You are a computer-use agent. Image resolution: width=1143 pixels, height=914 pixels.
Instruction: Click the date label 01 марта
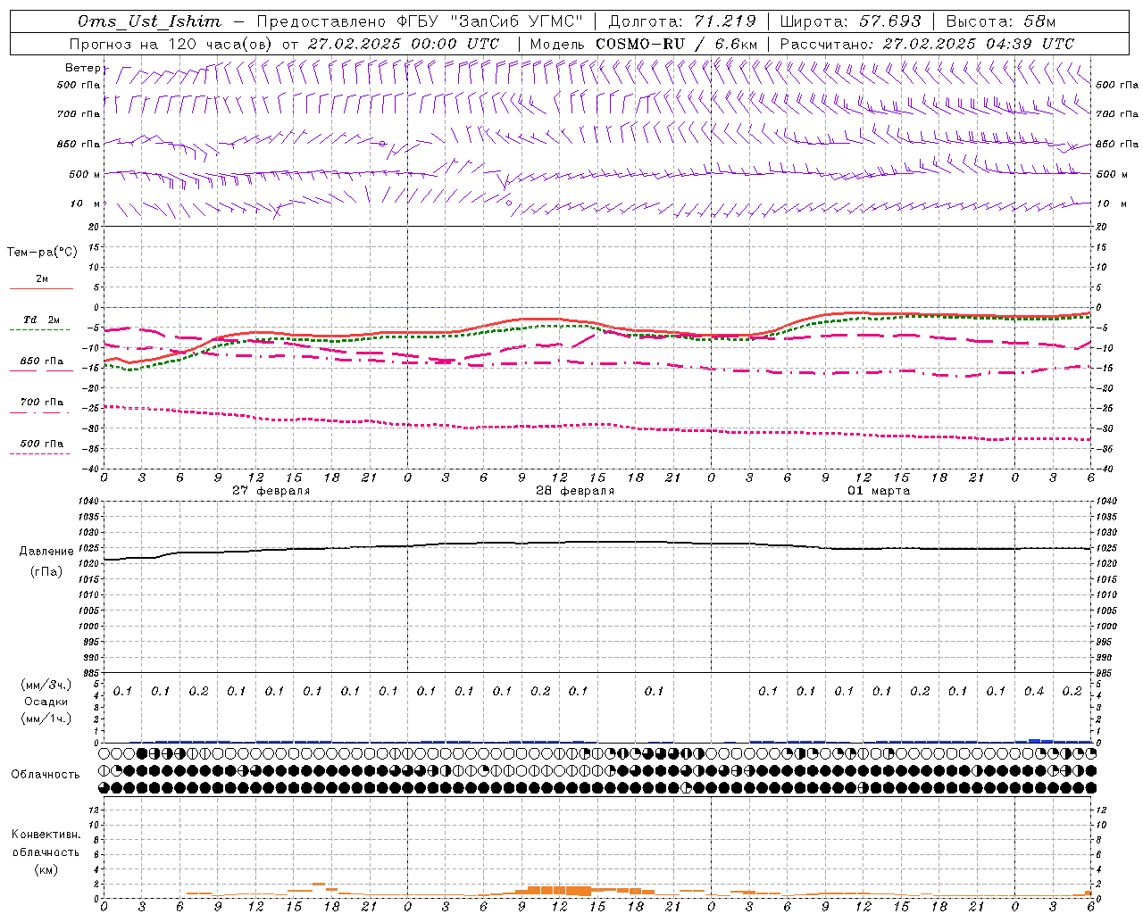(x=879, y=491)
